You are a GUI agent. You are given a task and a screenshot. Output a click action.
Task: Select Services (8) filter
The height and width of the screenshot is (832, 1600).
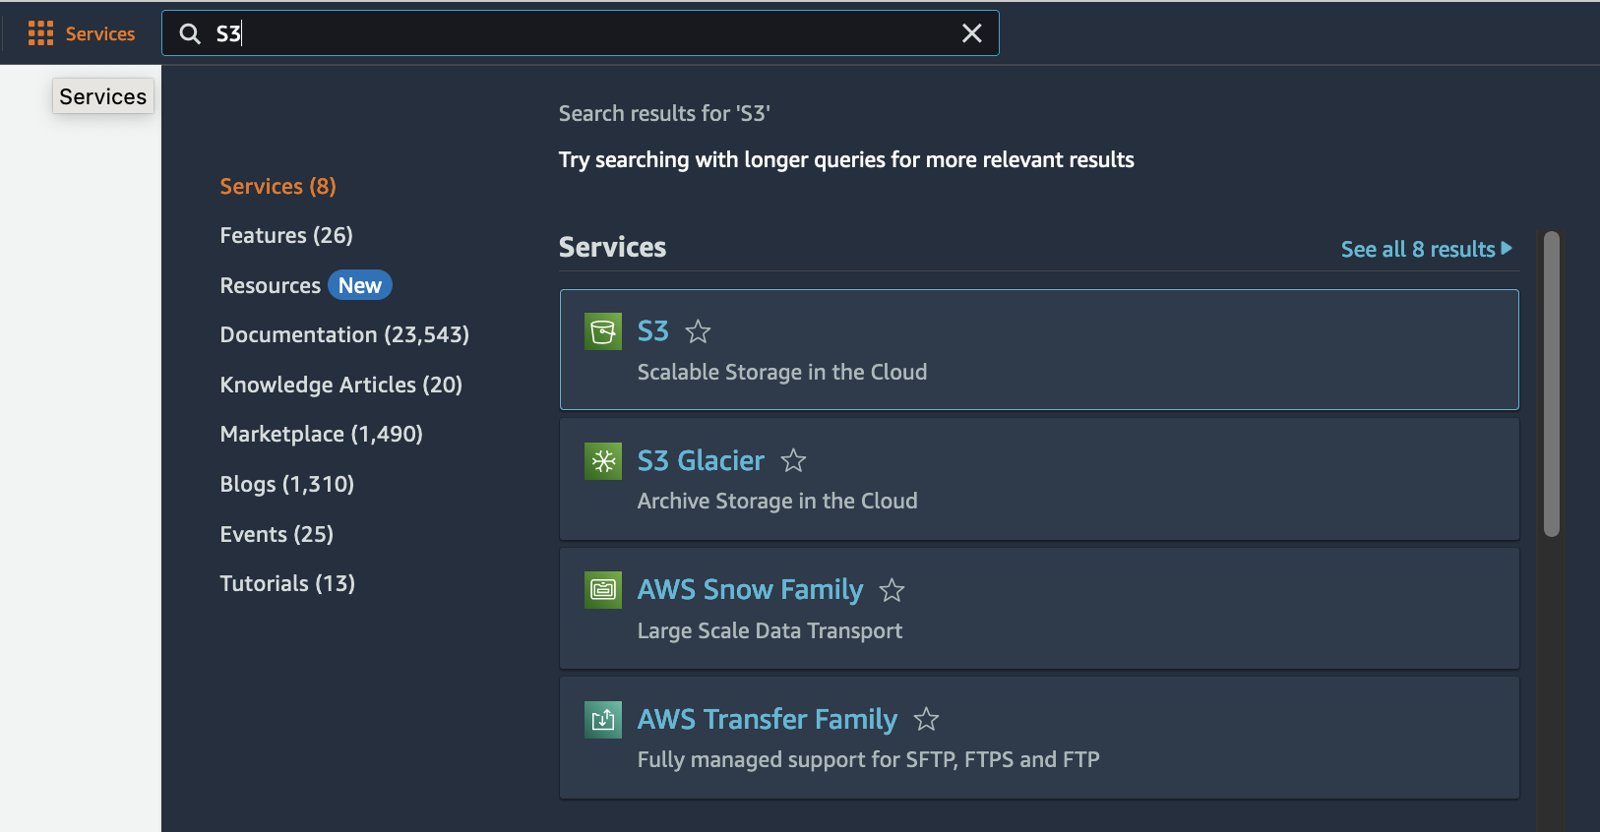[278, 186]
